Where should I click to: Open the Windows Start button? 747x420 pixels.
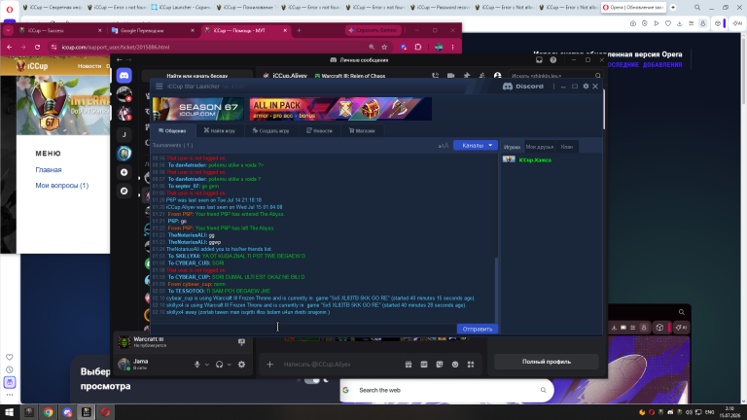pos(9,412)
